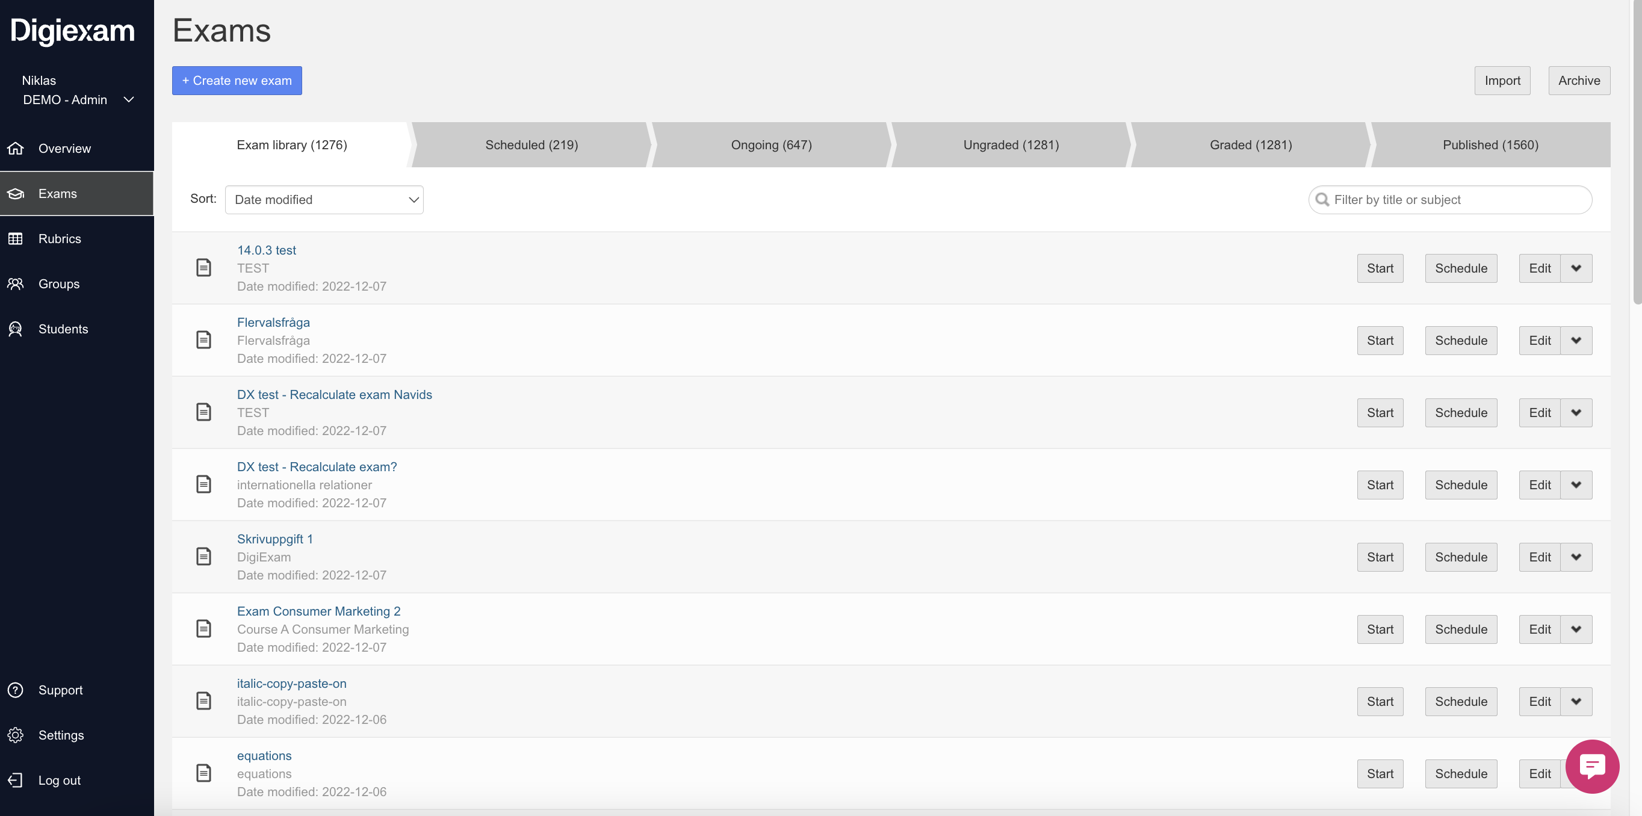
Task: Open the Date modified sort dropdown
Action: pos(324,200)
